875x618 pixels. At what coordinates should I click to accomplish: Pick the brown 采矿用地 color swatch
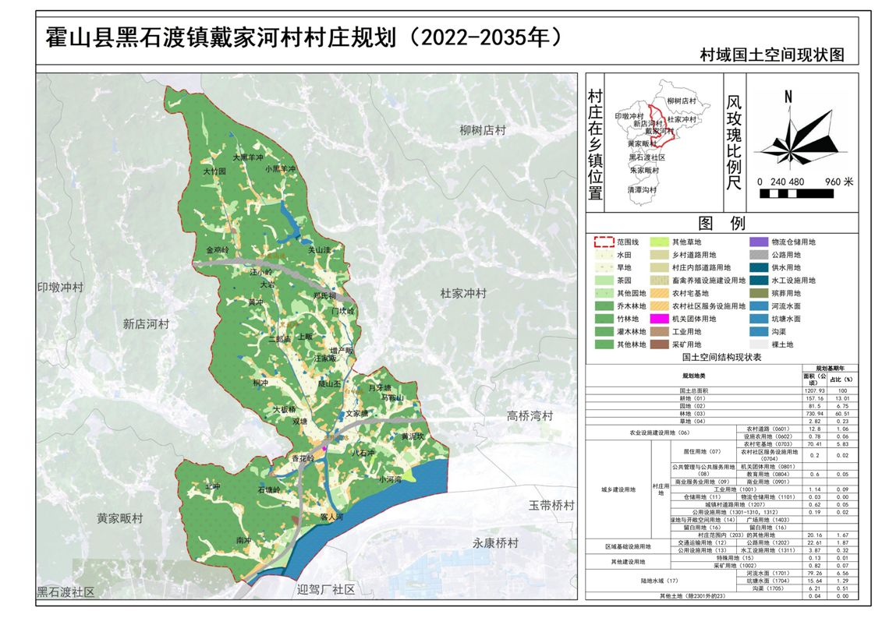coord(658,344)
